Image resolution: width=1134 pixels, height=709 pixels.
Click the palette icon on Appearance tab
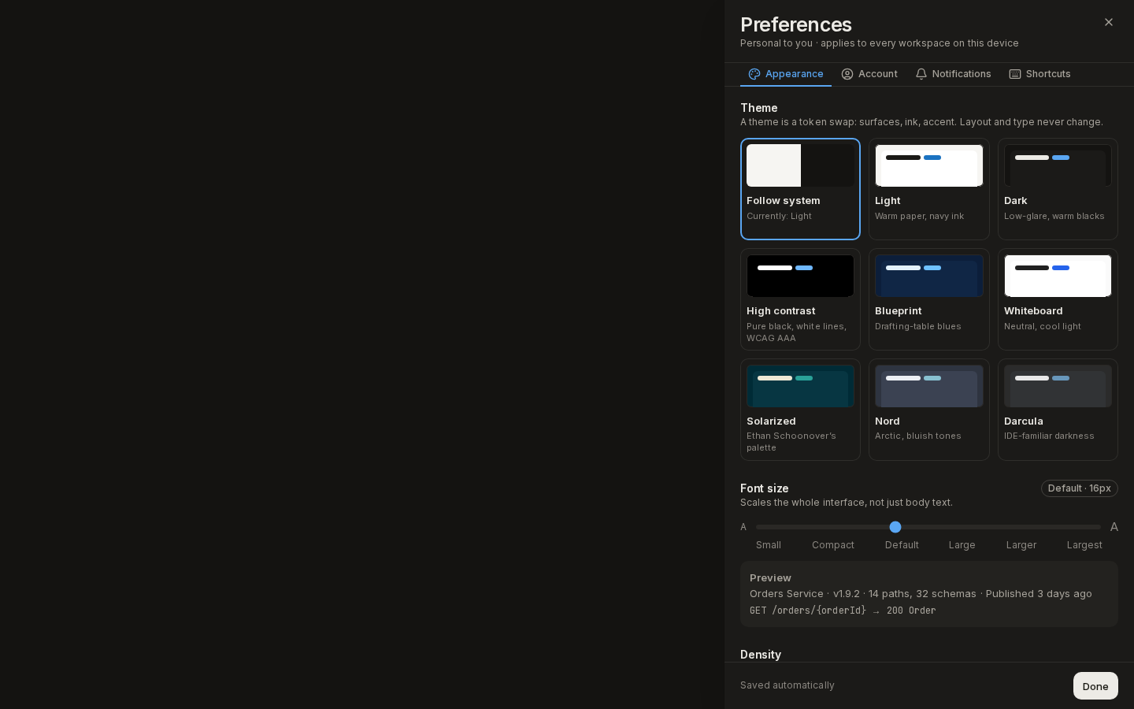pos(754,74)
